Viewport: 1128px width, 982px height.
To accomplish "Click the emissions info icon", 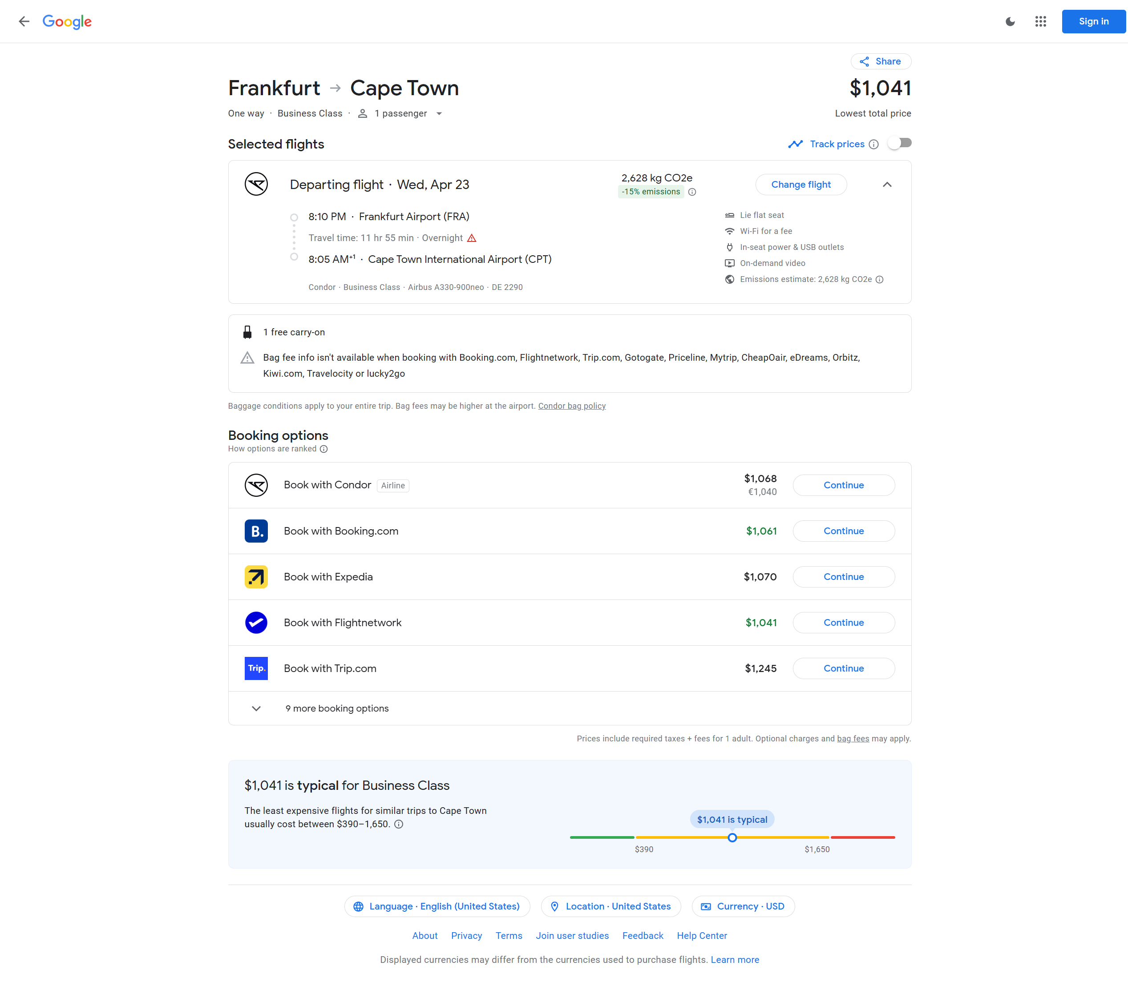I will click(692, 192).
